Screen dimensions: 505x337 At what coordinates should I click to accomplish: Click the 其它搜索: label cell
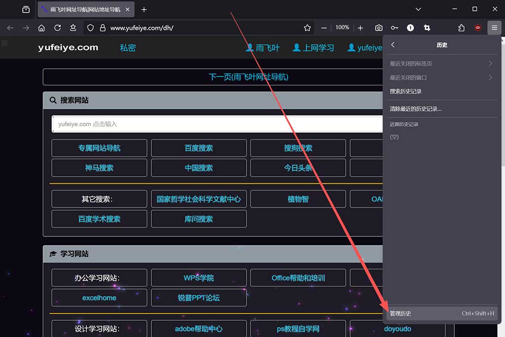click(x=99, y=199)
